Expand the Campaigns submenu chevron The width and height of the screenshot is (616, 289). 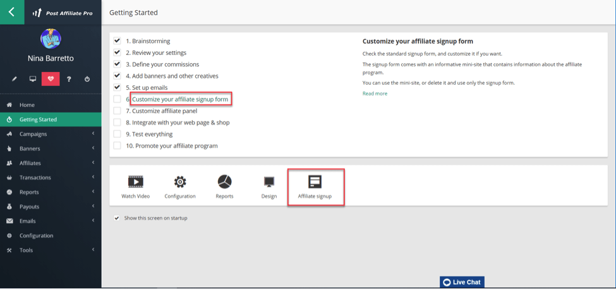point(94,133)
